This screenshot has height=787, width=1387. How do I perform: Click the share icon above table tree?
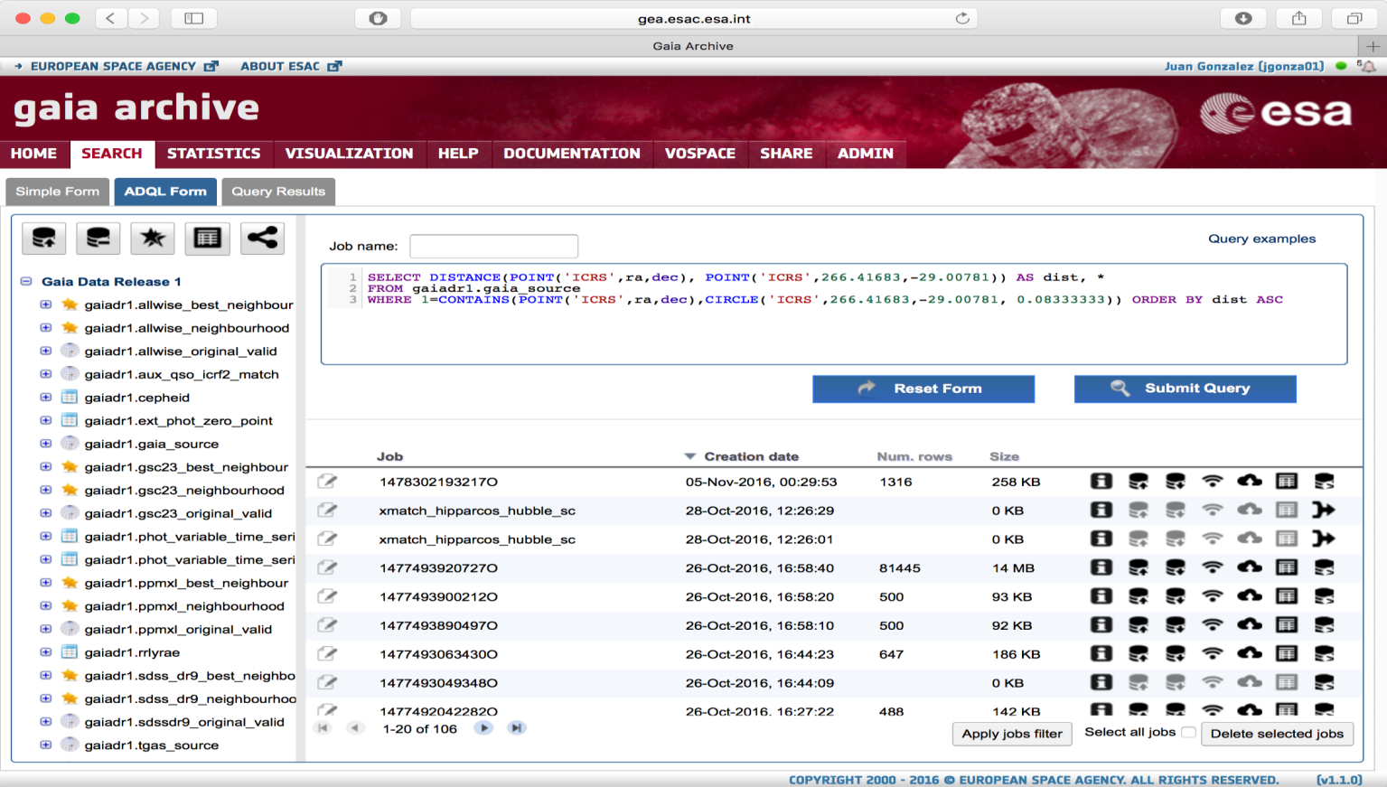pos(262,239)
